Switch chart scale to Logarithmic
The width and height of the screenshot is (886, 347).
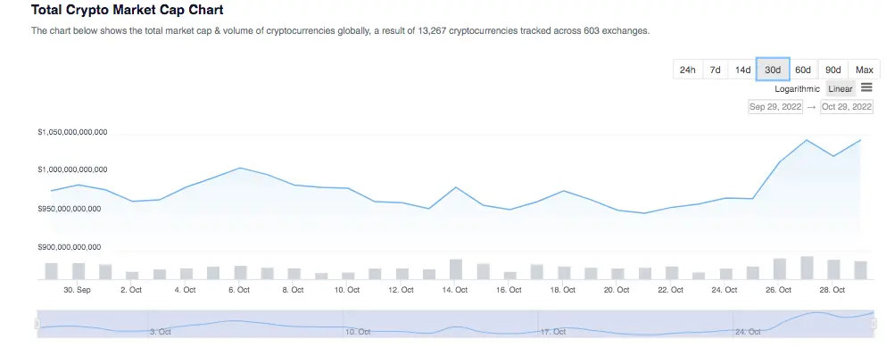tap(798, 88)
